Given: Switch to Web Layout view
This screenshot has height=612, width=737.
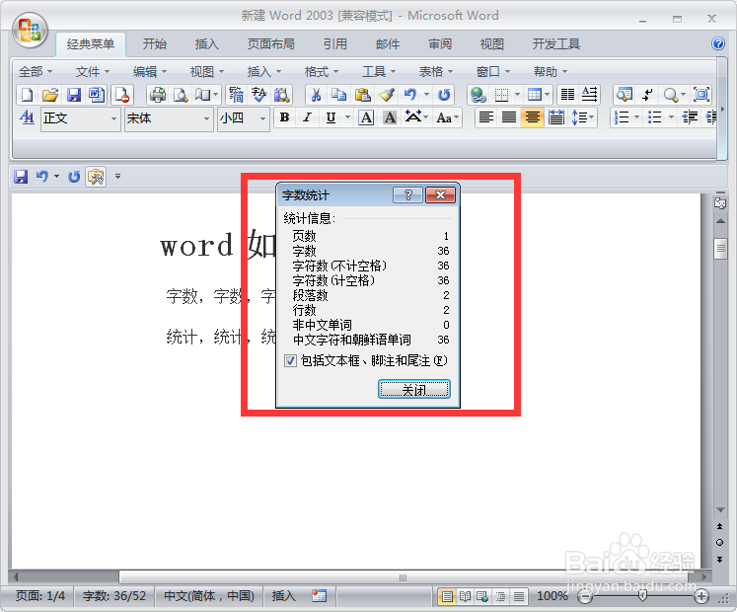Looking at the screenshot, I should tap(482, 597).
